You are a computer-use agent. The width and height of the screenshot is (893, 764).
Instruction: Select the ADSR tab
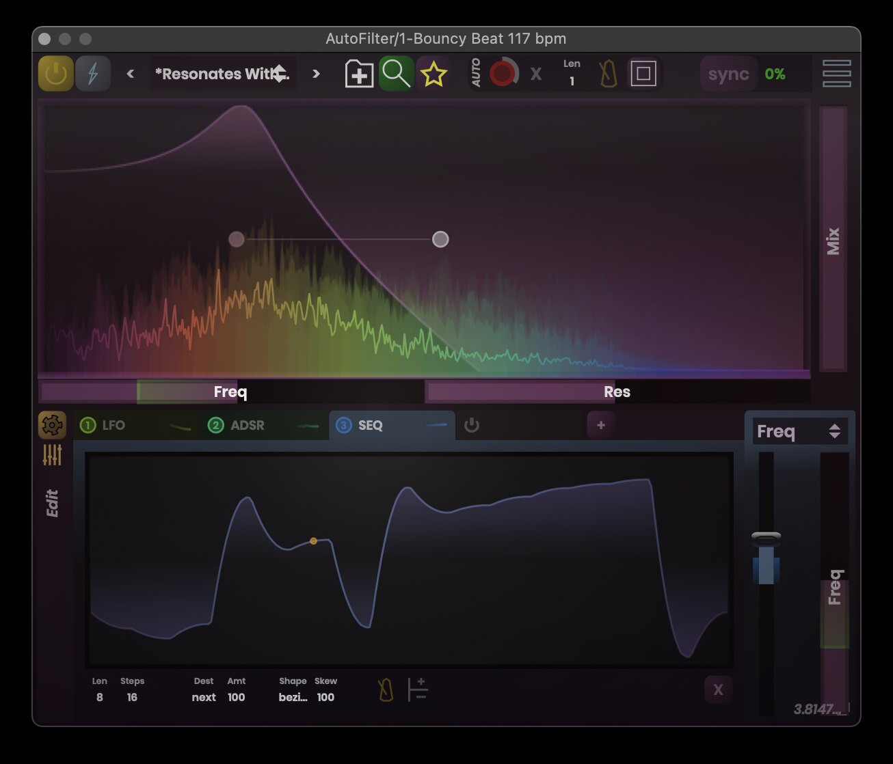click(239, 425)
